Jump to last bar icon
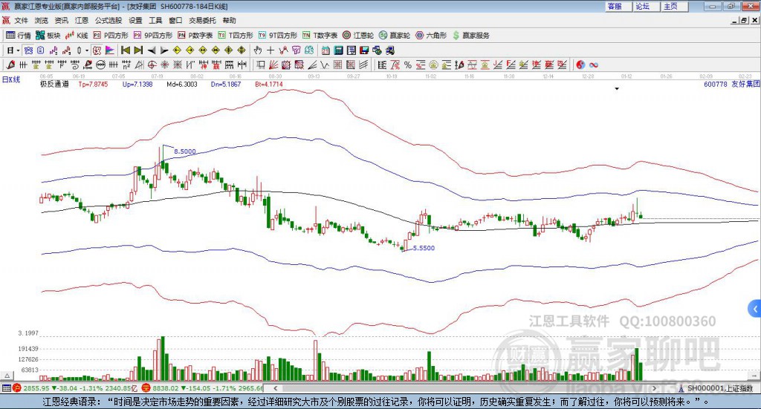761x409 pixels. [x=138, y=50]
